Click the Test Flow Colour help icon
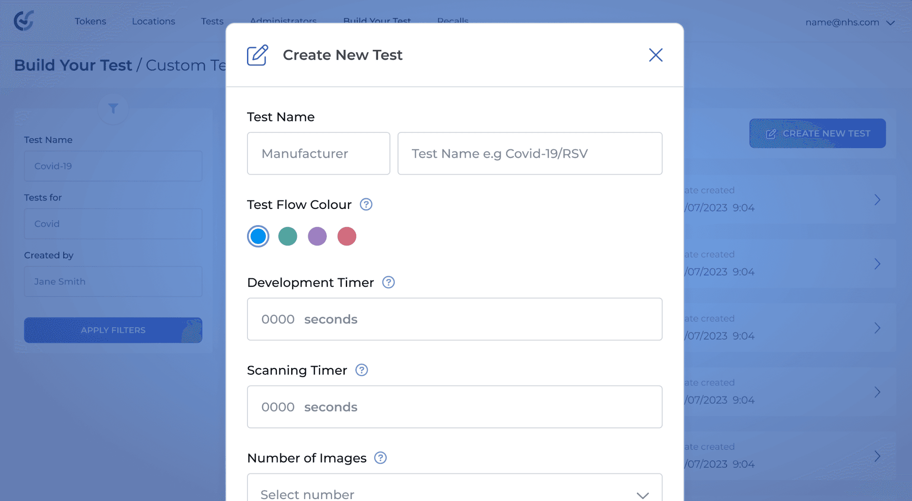The image size is (912, 501). point(366,205)
